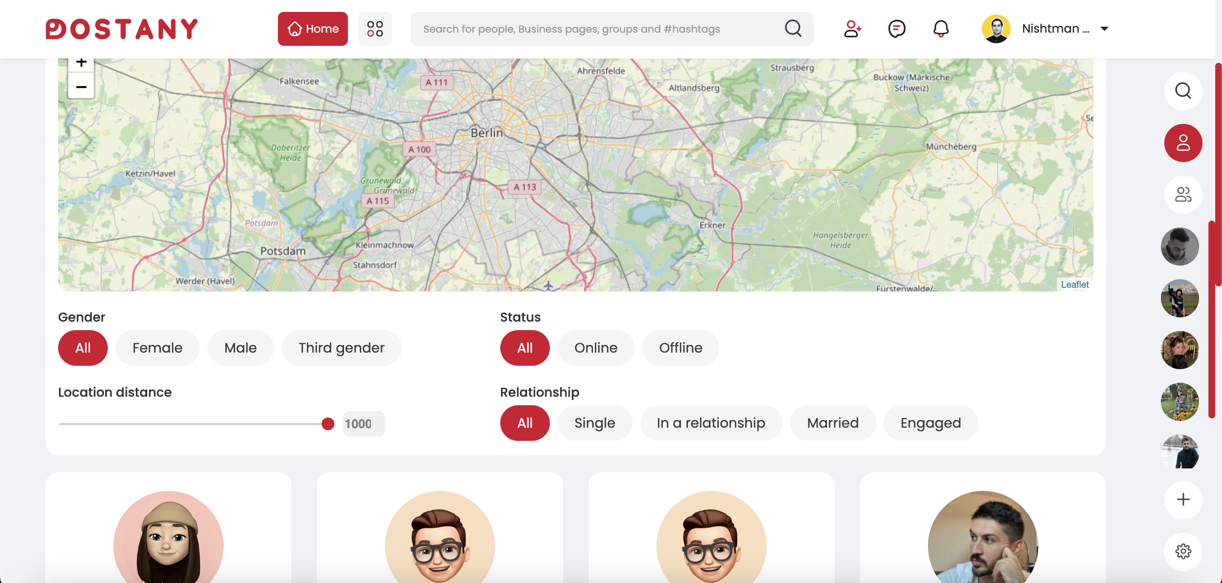Click the location distance slider handle

[x=327, y=423]
